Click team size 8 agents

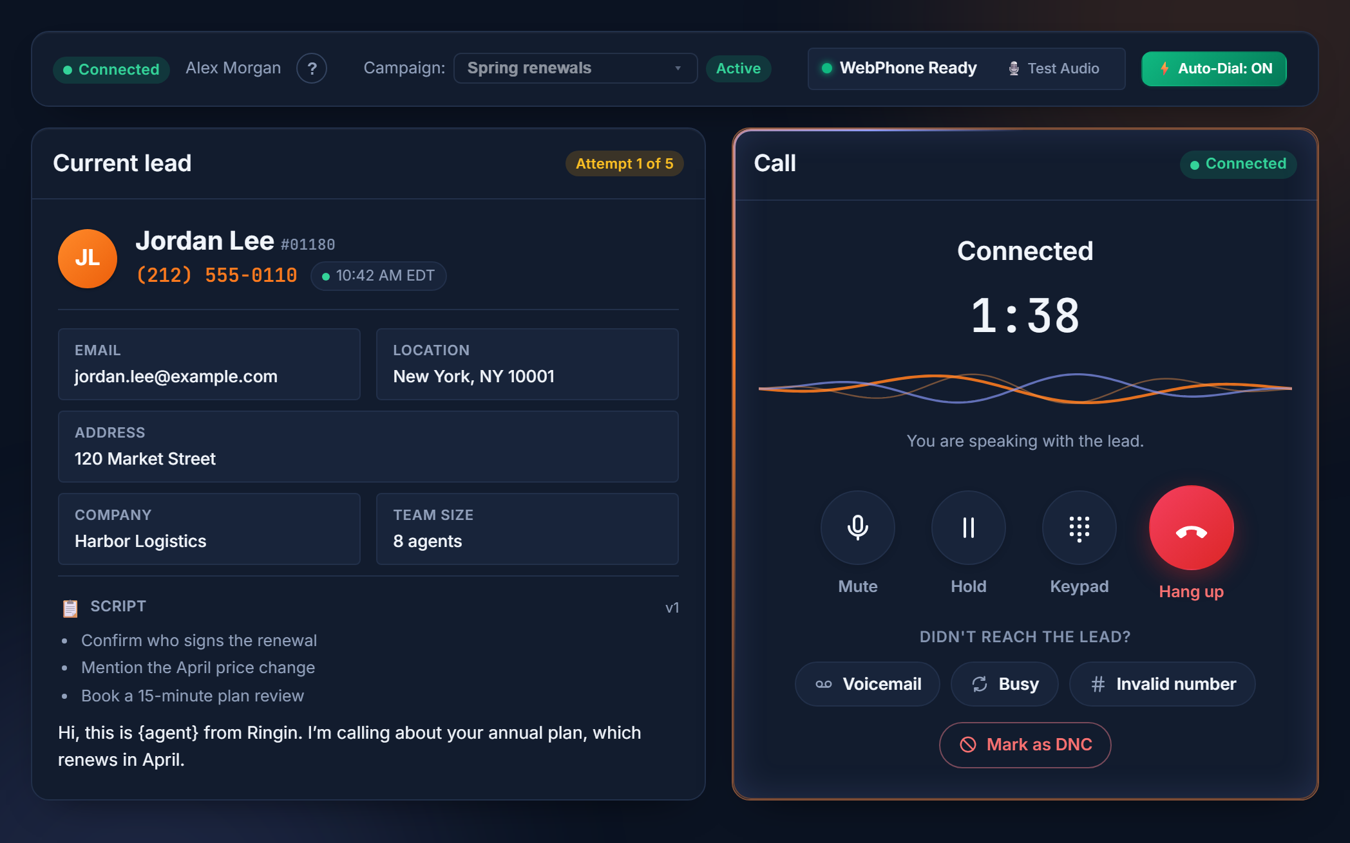pyautogui.click(x=428, y=541)
